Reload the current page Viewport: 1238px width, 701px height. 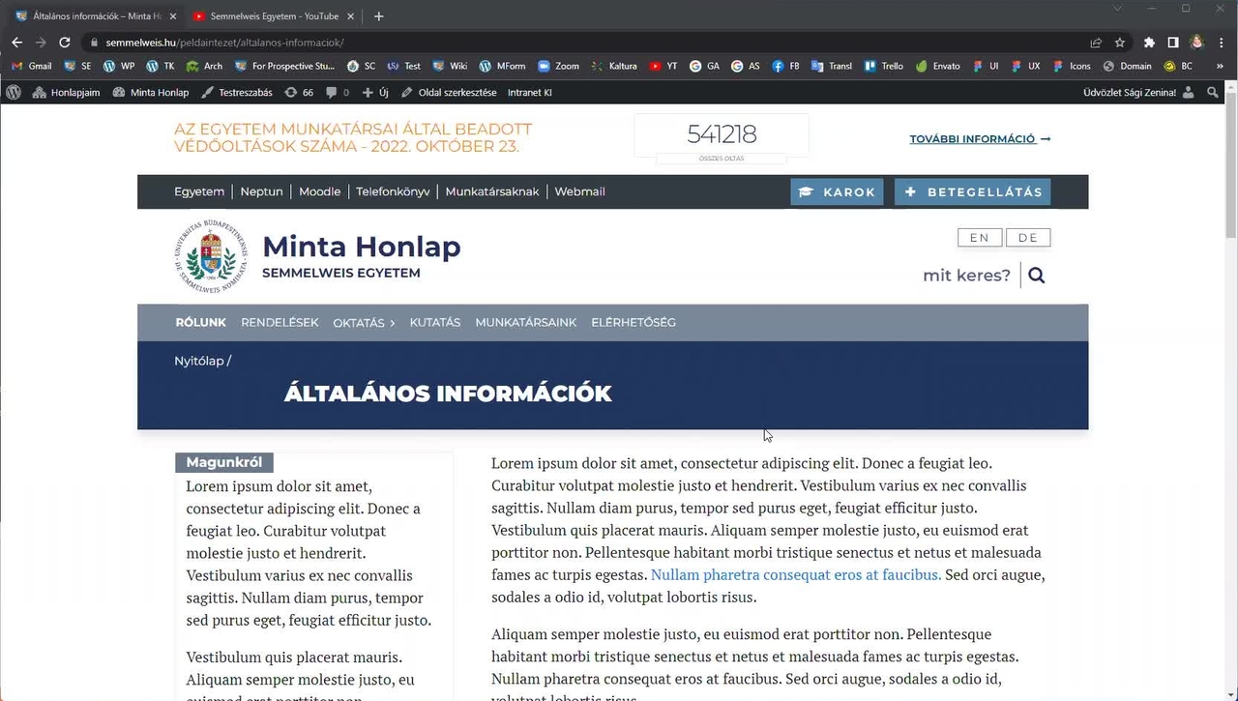click(65, 43)
